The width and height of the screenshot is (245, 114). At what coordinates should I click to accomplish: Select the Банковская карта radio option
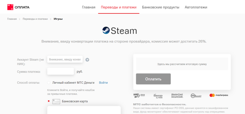(49, 101)
